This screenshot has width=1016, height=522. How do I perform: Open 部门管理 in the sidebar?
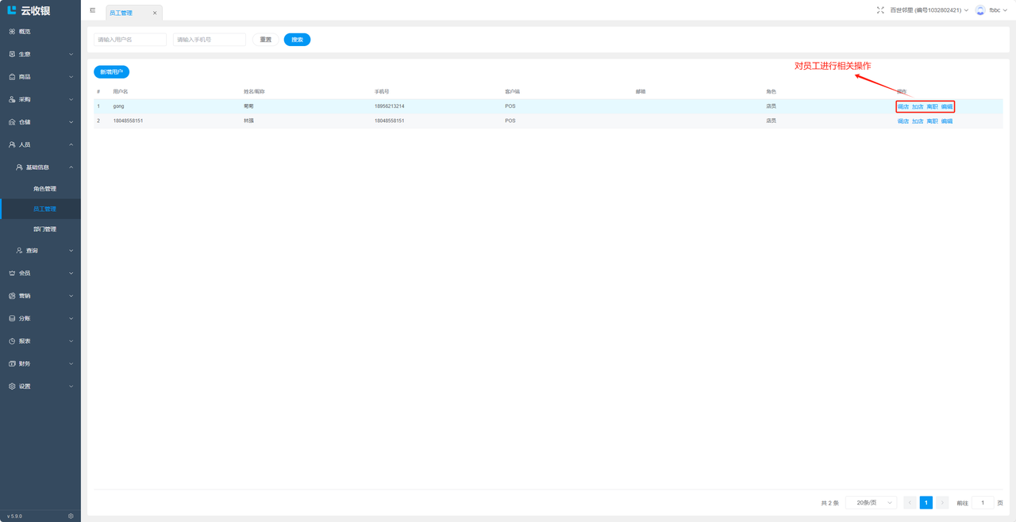tap(44, 229)
